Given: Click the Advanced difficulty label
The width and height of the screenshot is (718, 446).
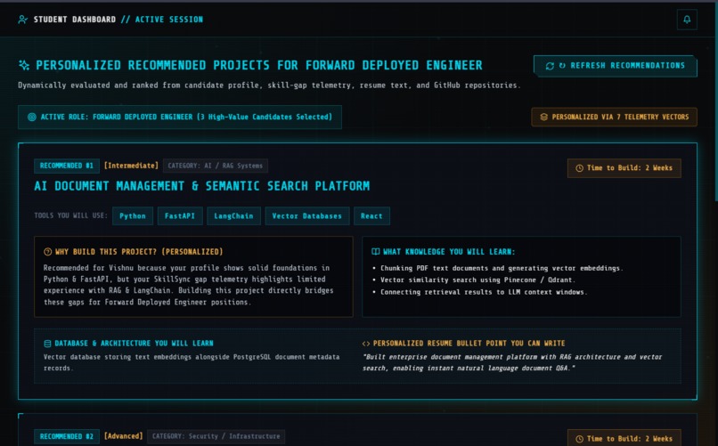Looking at the screenshot, I should tap(123, 436).
